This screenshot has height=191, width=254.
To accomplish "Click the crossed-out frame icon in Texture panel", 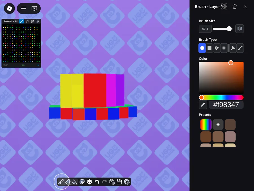I will [32, 21].
